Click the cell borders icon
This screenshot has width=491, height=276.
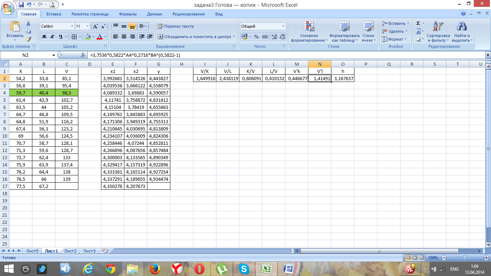74,37
